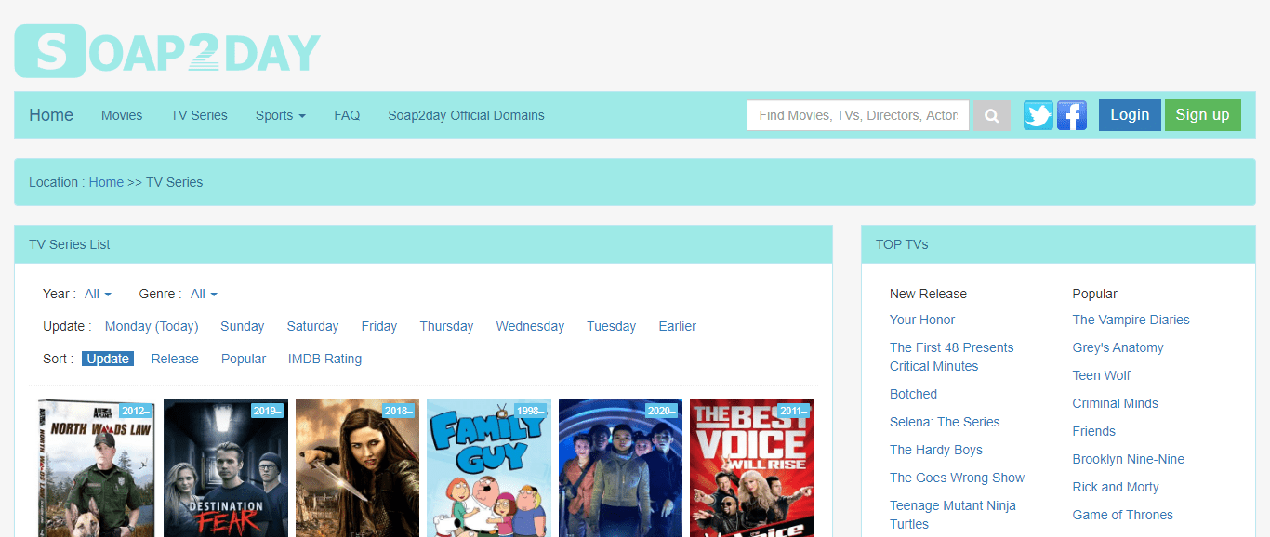This screenshot has height=537, width=1270.
Task: Go to the Movies nav item
Action: [122, 115]
